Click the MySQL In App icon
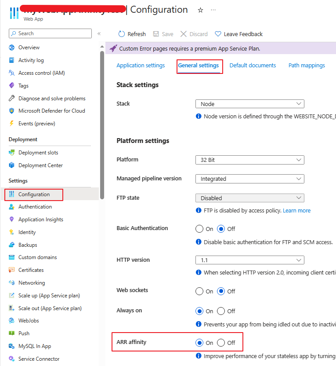Screen dimensions: 336x366 (x=12, y=346)
